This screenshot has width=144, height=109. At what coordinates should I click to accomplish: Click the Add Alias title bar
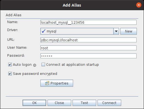(72, 5)
